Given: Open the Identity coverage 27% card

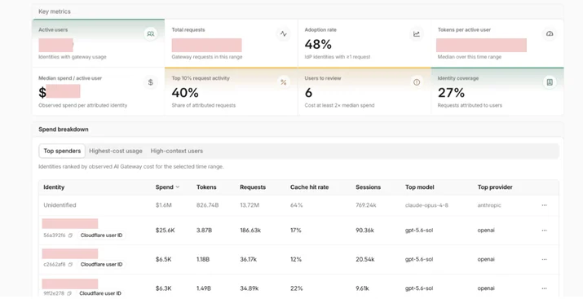Looking at the screenshot, I should click(497, 91).
